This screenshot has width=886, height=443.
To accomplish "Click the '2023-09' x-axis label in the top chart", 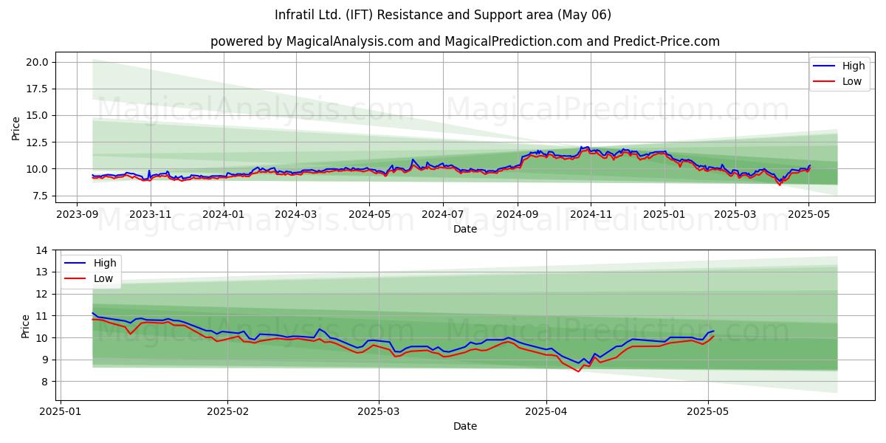I will coord(78,215).
